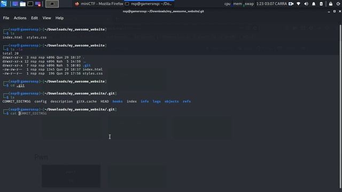342x192 pixels.
Task: Open the file manager panel launcher
Action: (x=22, y=4)
